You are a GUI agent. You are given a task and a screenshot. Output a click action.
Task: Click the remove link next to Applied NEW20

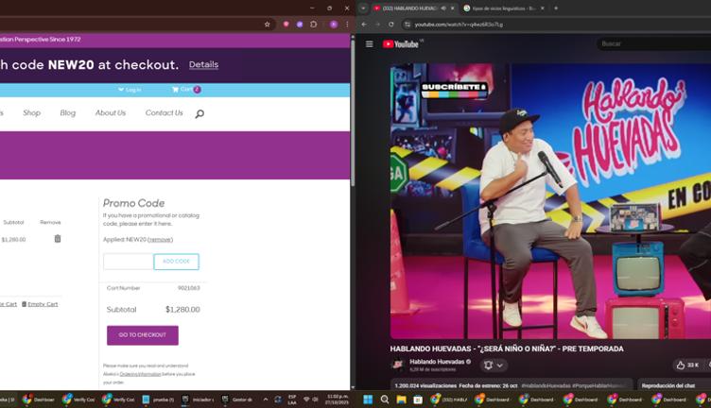(160, 240)
